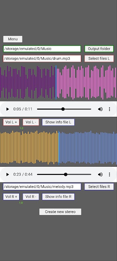117x261 pixels.
Task: Play the drum.mp3 left audio track
Action: (7, 109)
